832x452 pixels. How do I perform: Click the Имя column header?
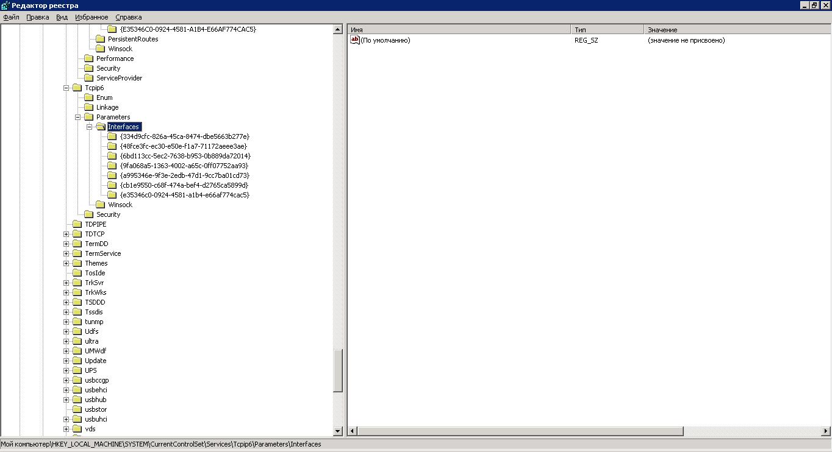coord(459,29)
